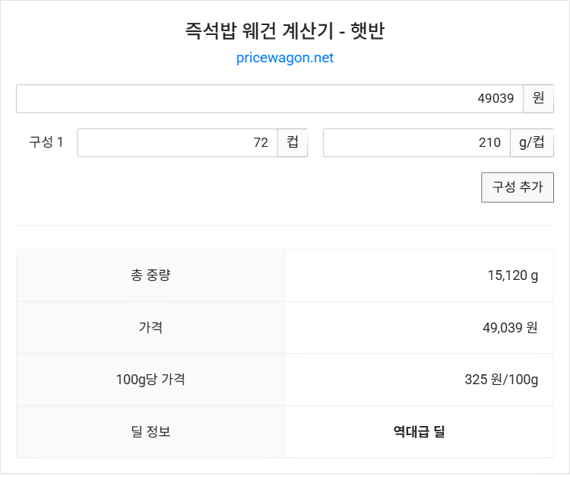570x477 pixels.
Task: Click the 역대급 딜 result text
Action: 419,432
